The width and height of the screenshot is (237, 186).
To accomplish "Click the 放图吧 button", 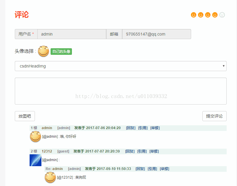I will pos(25,116).
